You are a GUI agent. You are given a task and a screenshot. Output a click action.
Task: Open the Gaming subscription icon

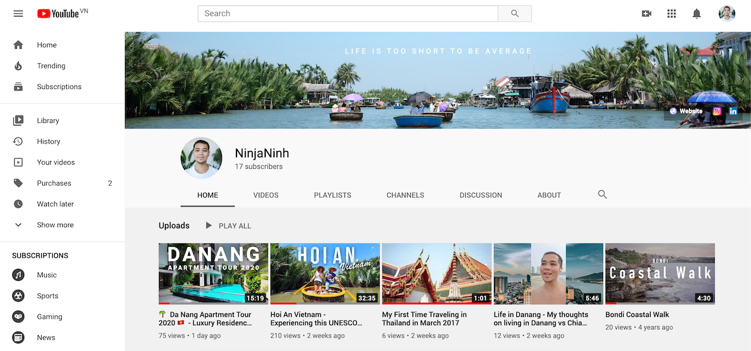point(18,316)
